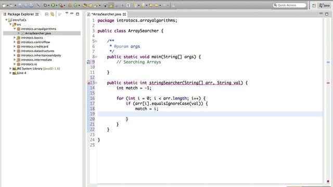Click the Open Perspective icon
This screenshot has width=333, height=187.
coord(314,6)
